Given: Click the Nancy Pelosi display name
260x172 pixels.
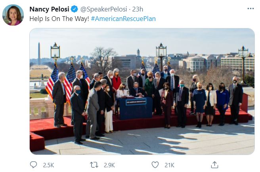Looking at the screenshot, I should point(49,9).
